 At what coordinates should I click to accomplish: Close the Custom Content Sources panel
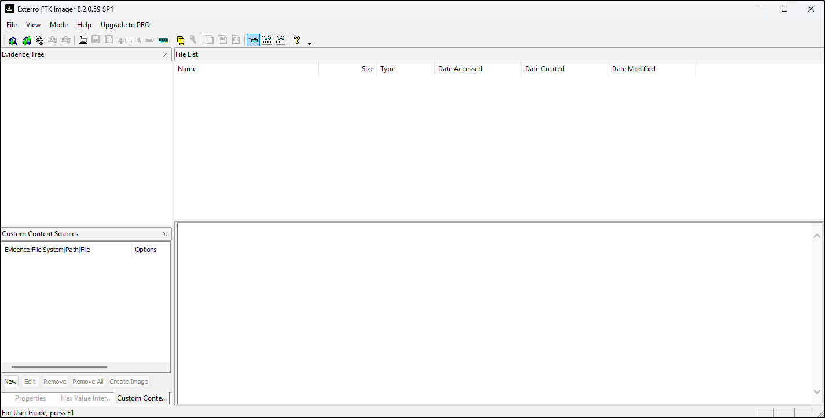tap(166, 234)
